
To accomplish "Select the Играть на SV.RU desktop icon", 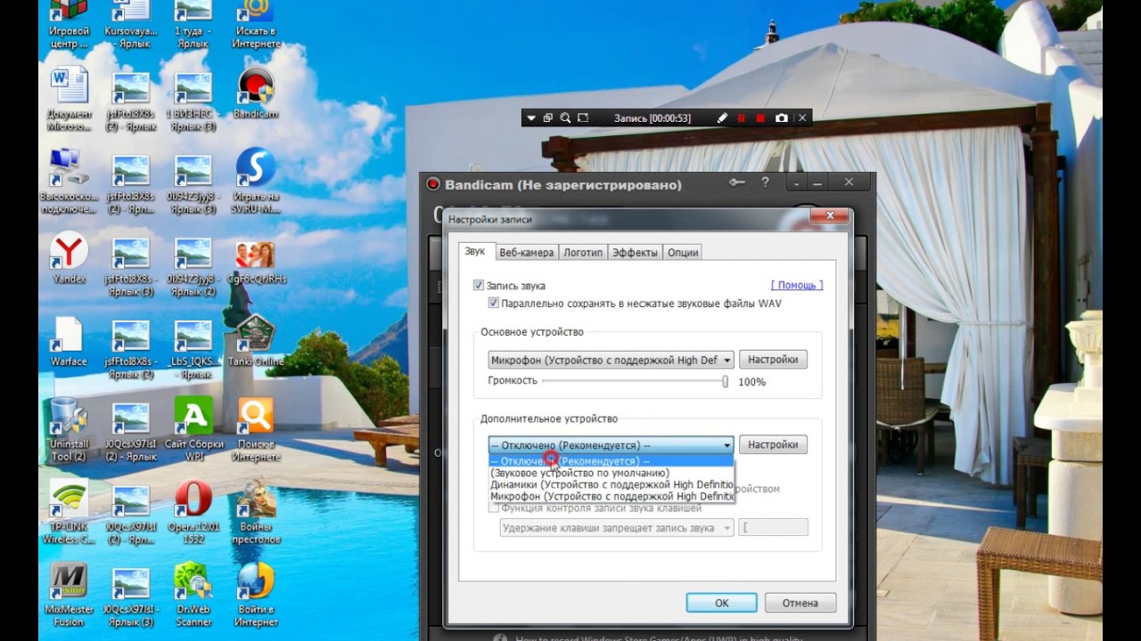I will (x=256, y=182).
